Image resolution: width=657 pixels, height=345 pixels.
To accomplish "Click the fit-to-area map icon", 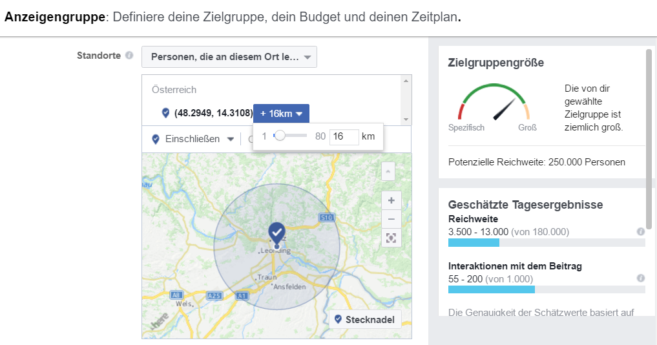I will pyautogui.click(x=391, y=238).
